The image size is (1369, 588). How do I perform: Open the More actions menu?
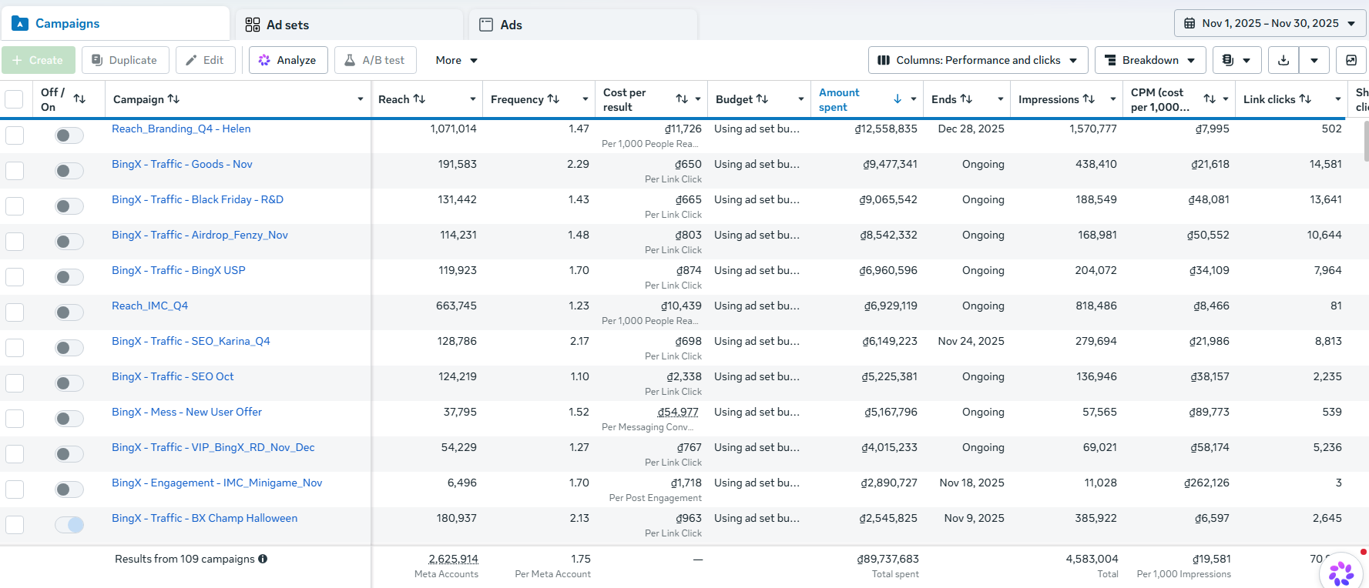pyautogui.click(x=456, y=60)
